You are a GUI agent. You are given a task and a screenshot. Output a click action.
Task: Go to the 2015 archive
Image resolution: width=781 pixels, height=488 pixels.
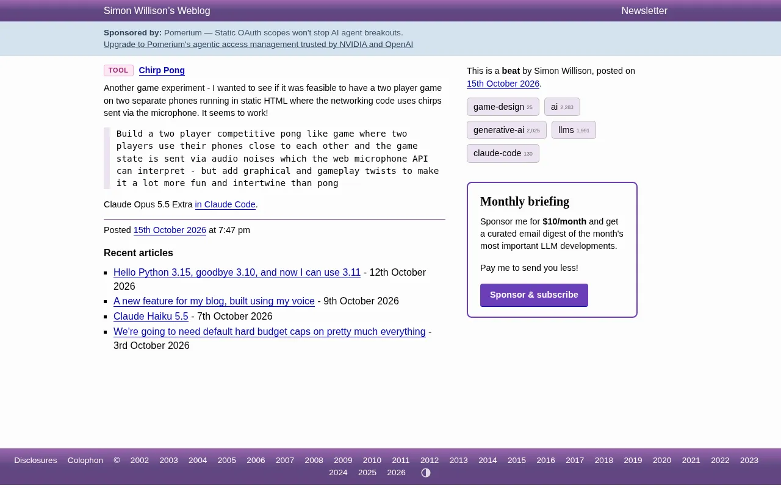517,461
